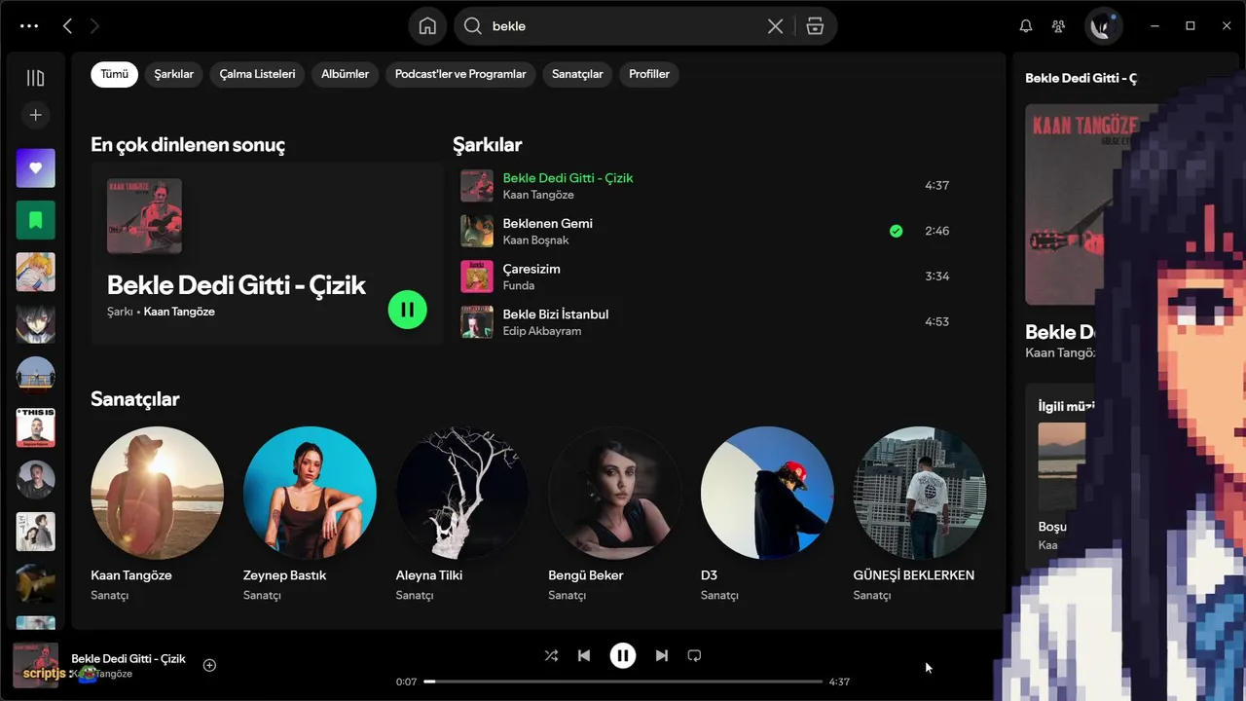This screenshot has height=701, width=1246.
Task: Seek using the playback progress bar
Action: point(623,682)
